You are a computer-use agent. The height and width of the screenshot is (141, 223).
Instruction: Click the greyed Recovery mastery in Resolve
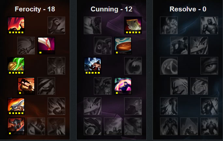click(x=169, y=25)
